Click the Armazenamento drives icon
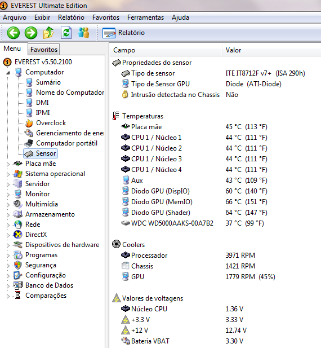Image resolution: width=321 pixels, height=348 pixels. tap(18, 214)
